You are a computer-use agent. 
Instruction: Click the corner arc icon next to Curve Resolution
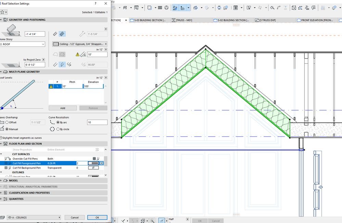pyautogui.click(x=52, y=122)
